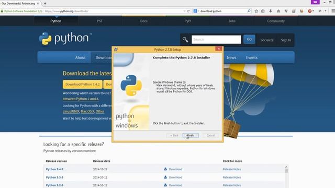Click the python logo on the site
The height and width of the screenshot is (188, 335).
(x=65, y=39)
